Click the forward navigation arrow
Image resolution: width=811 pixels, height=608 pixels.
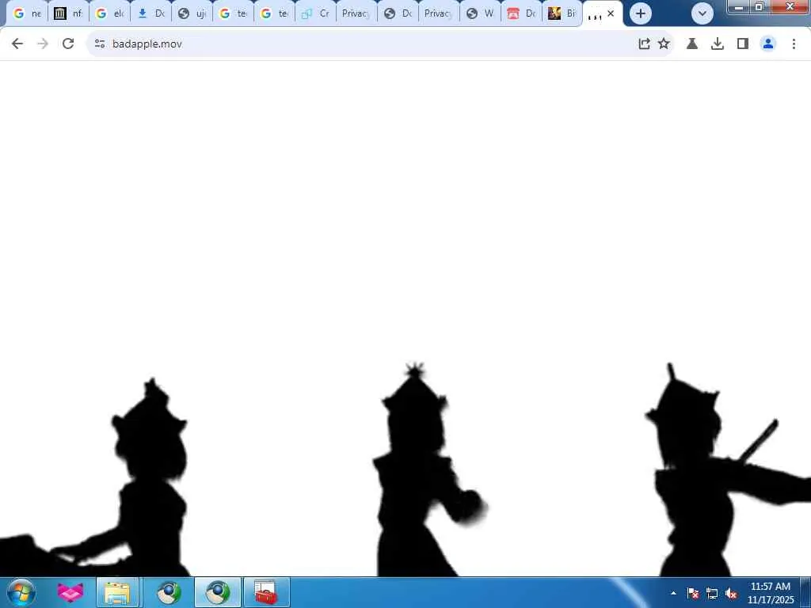pos(43,44)
